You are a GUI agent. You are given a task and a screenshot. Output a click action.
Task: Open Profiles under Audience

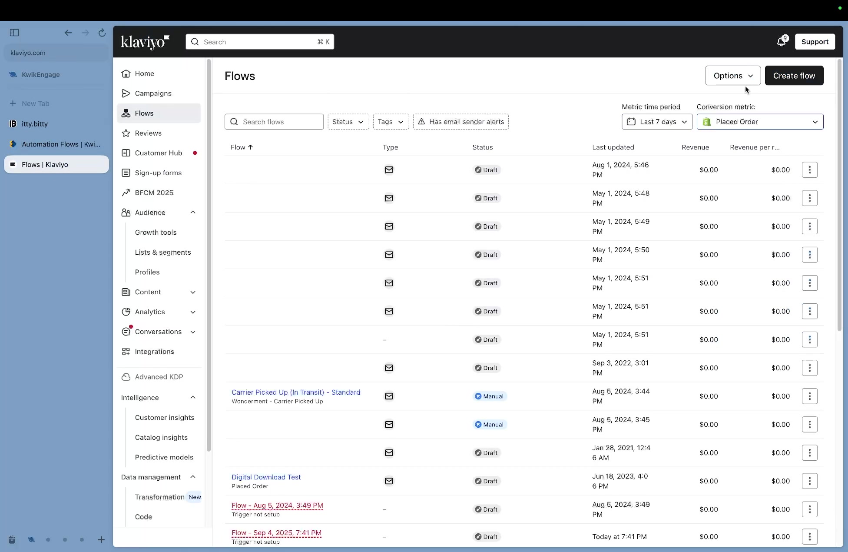click(147, 272)
